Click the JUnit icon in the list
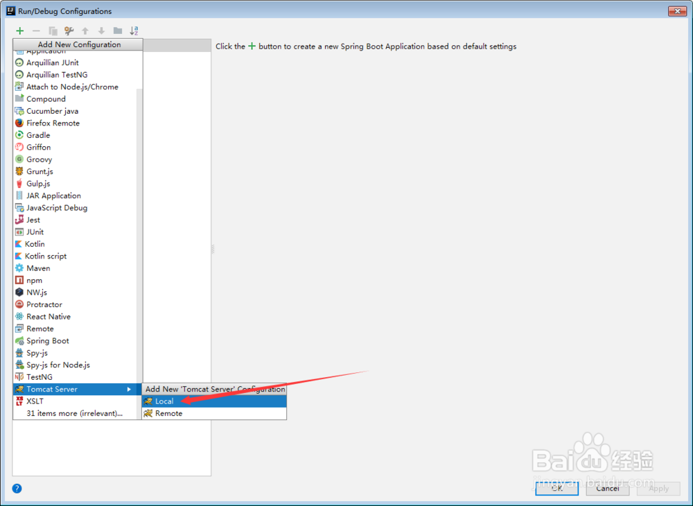The image size is (693, 506). tap(19, 232)
